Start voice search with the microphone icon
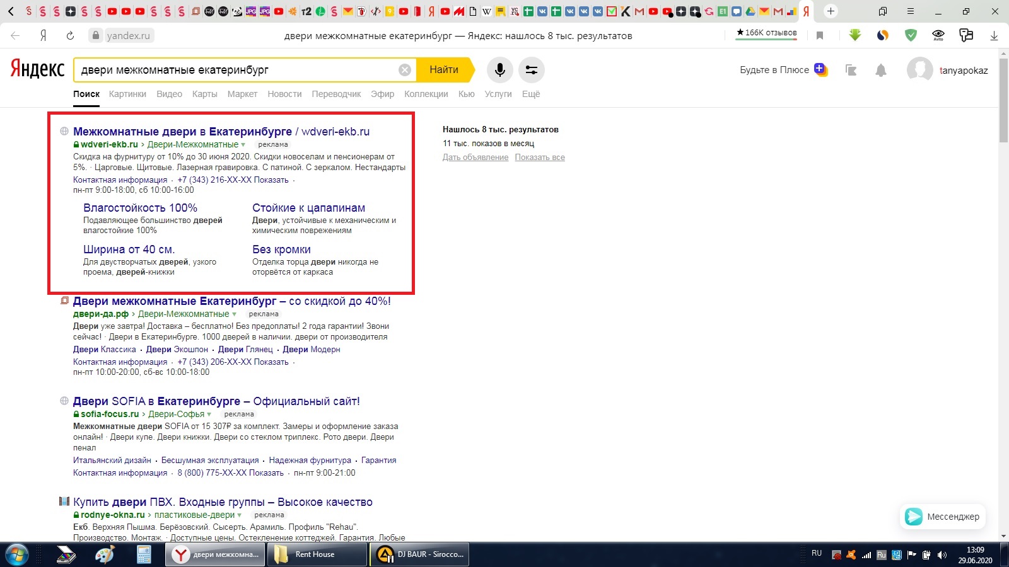Screen dimensions: 1009x567 click(499, 70)
